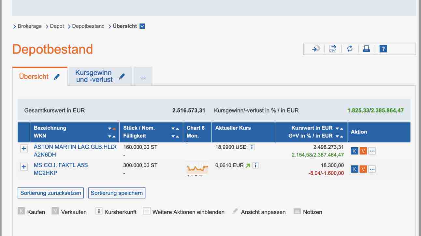Viewport: 421px width, 236px height.
Task: Open the Übersicht breadcrumb dropdown
Action: tap(142, 26)
